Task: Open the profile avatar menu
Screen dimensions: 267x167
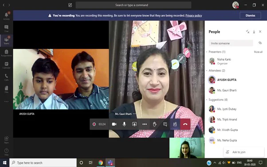Action: (236, 5)
